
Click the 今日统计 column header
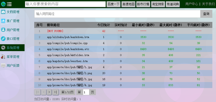click(x=104, y=25)
